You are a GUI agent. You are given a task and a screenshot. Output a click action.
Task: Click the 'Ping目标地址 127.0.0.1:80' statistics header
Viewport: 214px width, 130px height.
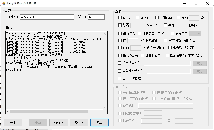coord(34,55)
